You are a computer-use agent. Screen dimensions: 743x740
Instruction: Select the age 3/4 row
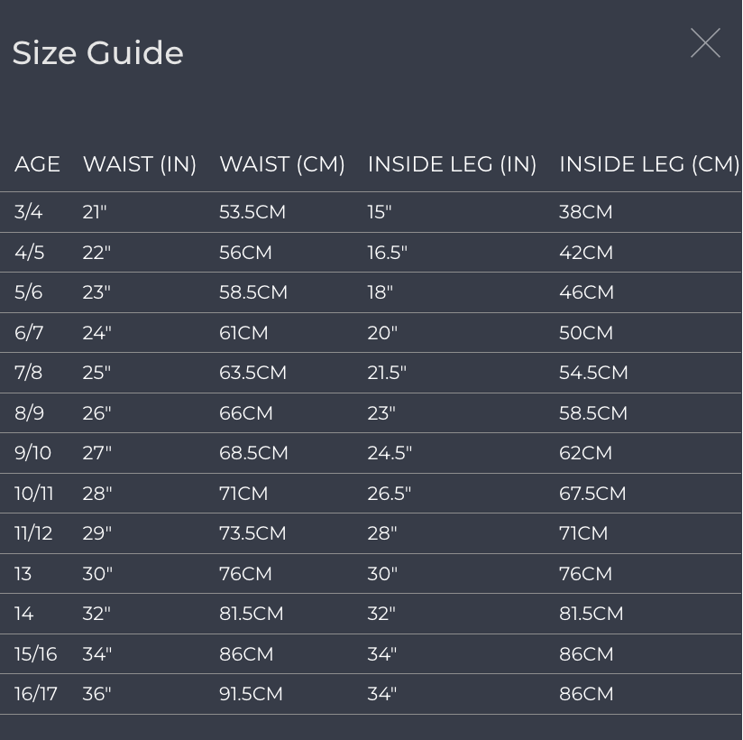coord(371,212)
